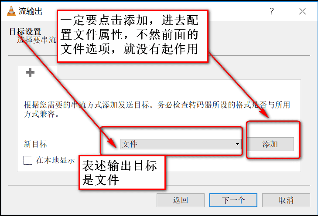Viewport: 318px width, 216px height.
Task: Click the 在本地显示 label text
Action: point(55,160)
